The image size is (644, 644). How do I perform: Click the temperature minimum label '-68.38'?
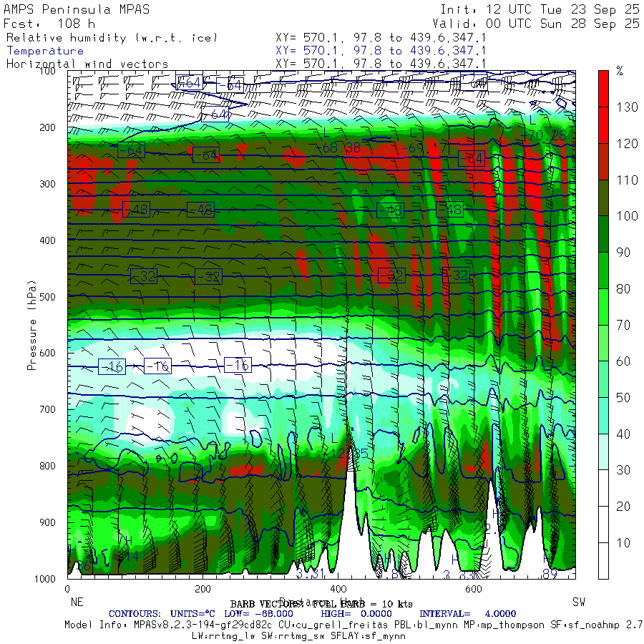point(338,148)
